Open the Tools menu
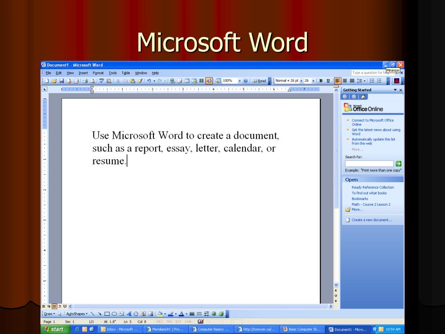 pyautogui.click(x=113, y=73)
